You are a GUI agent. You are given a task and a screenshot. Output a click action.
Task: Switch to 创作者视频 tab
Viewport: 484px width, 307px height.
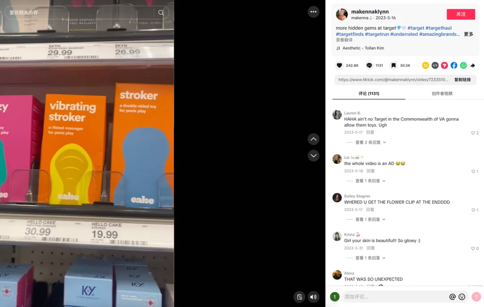click(x=442, y=94)
